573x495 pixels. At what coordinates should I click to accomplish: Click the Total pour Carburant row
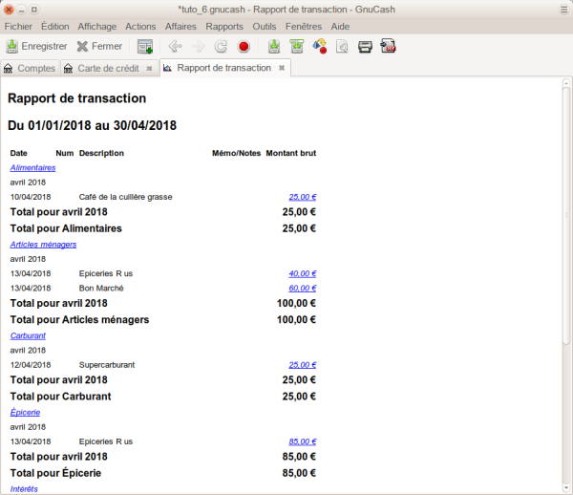[163, 397]
